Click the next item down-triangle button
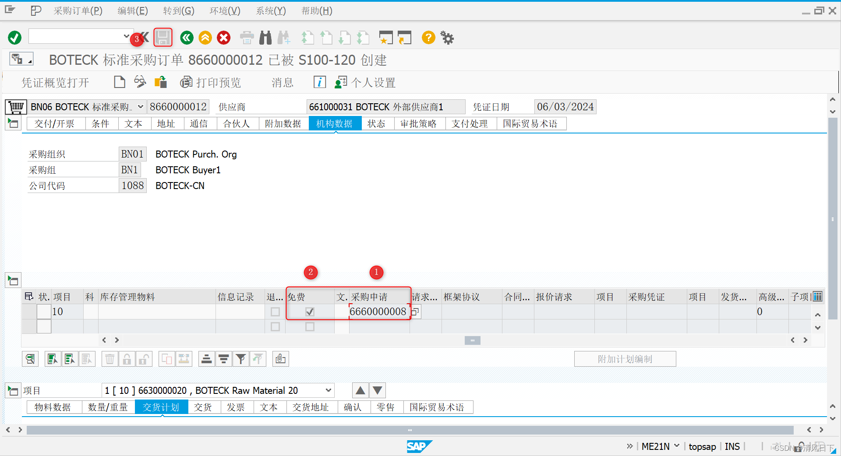This screenshot has height=456, width=841. 378,390
